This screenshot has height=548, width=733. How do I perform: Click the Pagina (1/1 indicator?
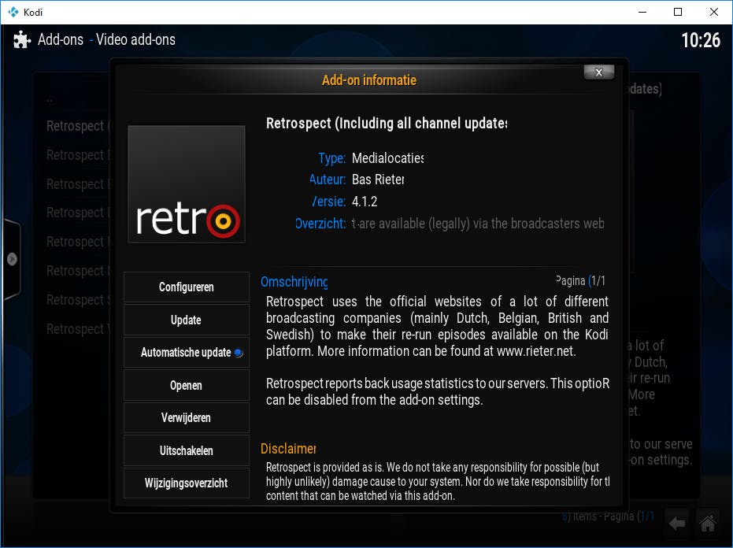point(580,281)
